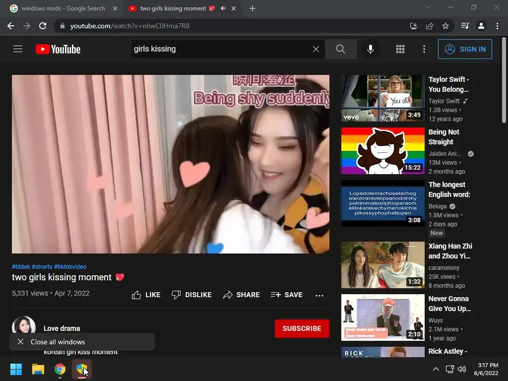Open the tab search chevron dropdown

pyautogui.click(x=428, y=7)
